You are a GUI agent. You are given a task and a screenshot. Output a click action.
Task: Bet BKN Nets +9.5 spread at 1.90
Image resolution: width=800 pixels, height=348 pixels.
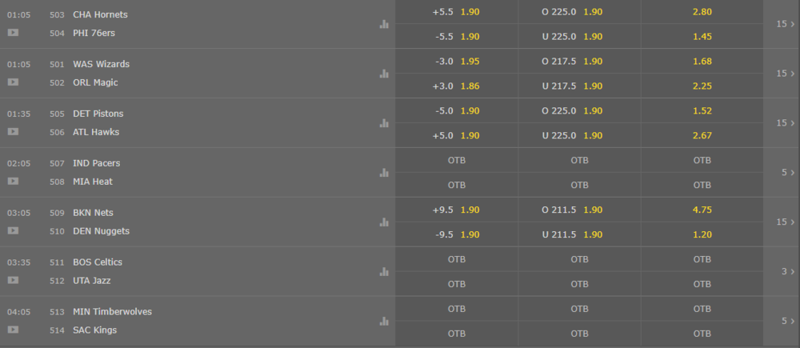click(456, 210)
